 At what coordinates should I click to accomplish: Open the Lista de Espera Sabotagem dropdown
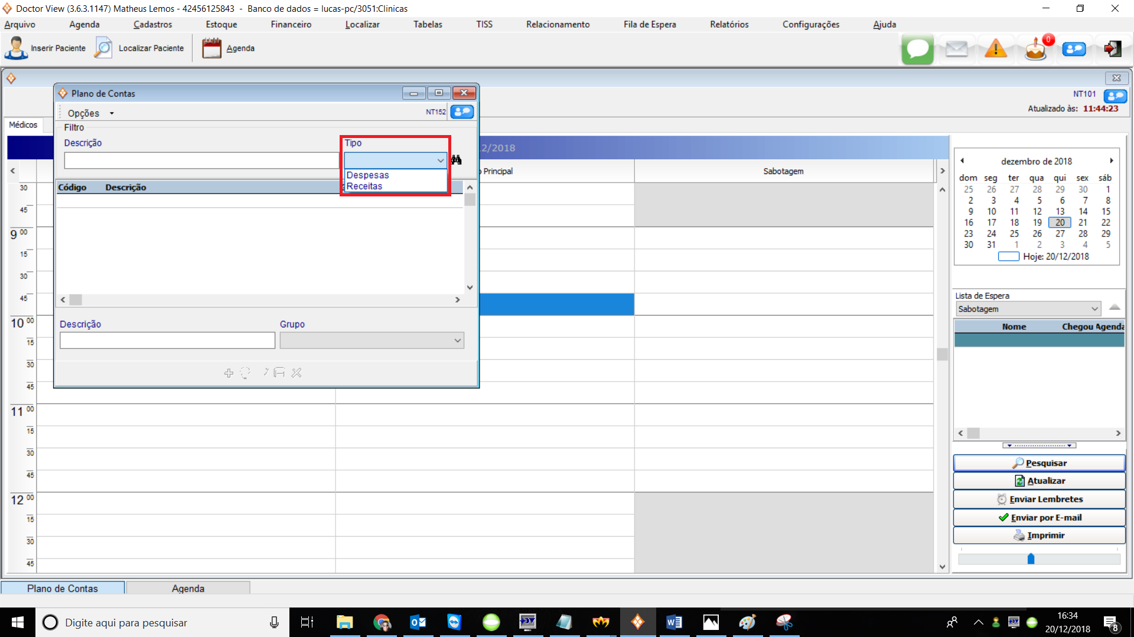(x=1094, y=309)
